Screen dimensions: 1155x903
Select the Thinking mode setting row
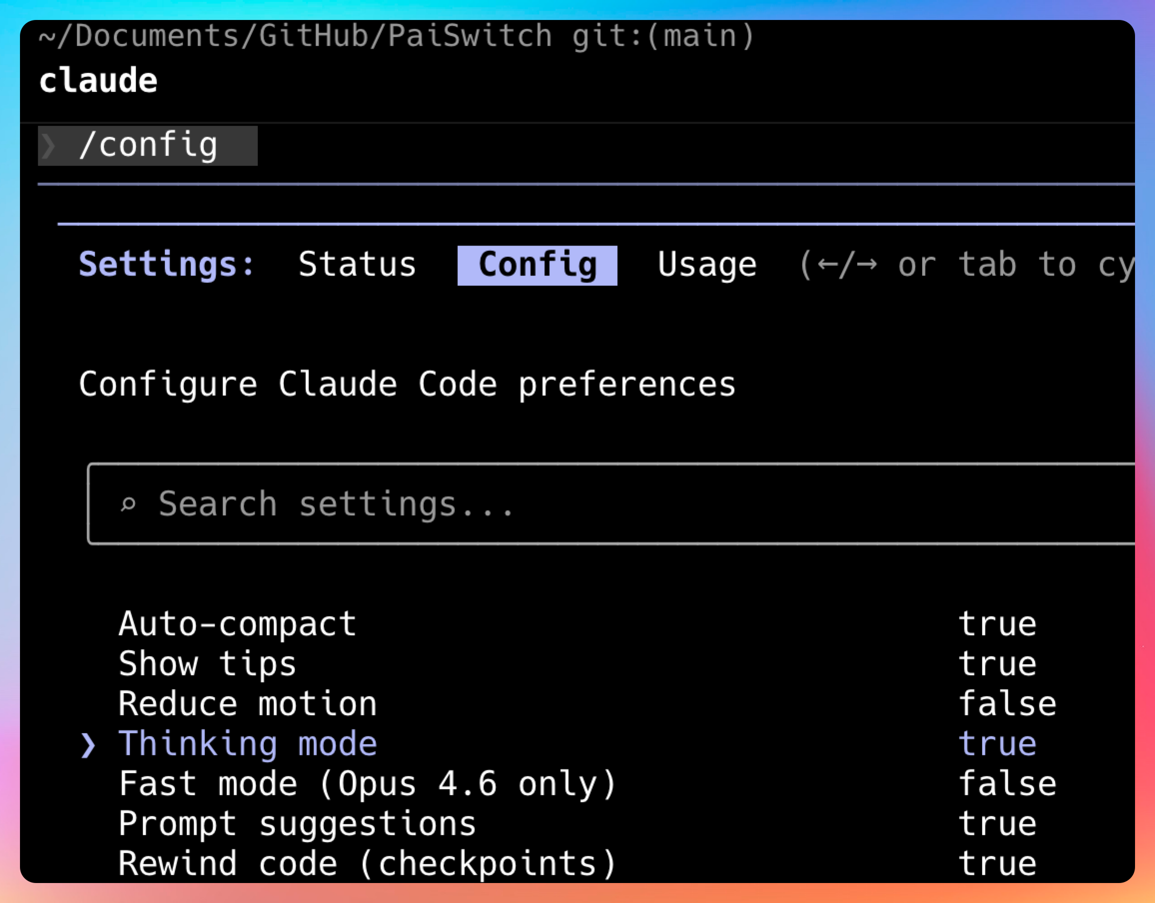click(x=247, y=744)
